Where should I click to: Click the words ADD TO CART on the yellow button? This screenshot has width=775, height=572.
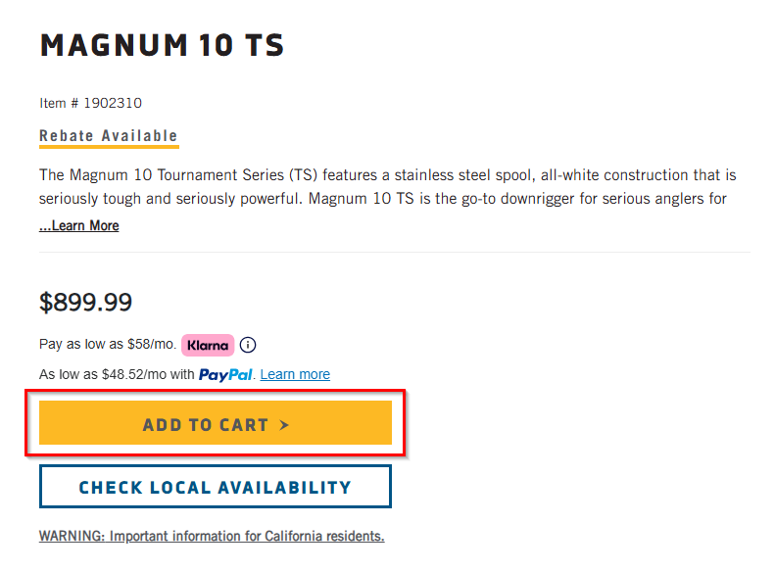(206, 425)
